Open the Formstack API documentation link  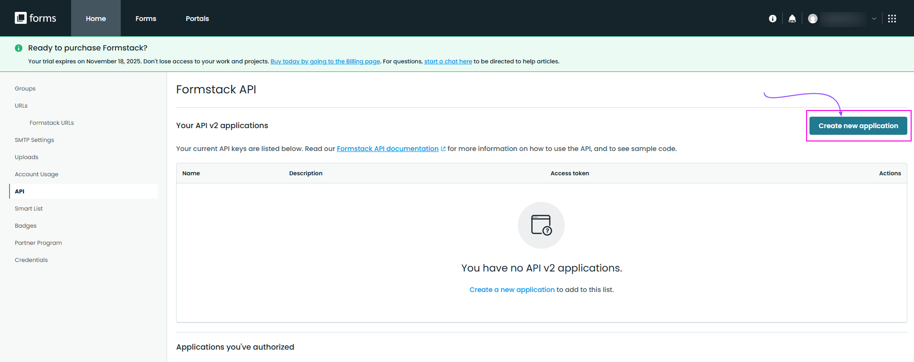pyautogui.click(x=387, y=149)
